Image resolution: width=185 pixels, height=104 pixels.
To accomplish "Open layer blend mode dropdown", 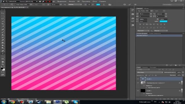I will [150, 72].
